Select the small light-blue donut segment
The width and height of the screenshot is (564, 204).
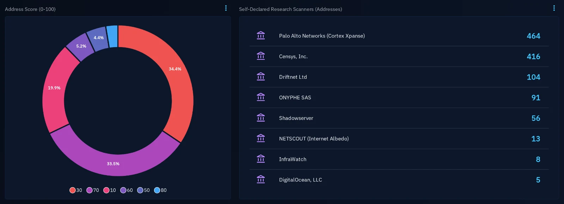point(112,36)
